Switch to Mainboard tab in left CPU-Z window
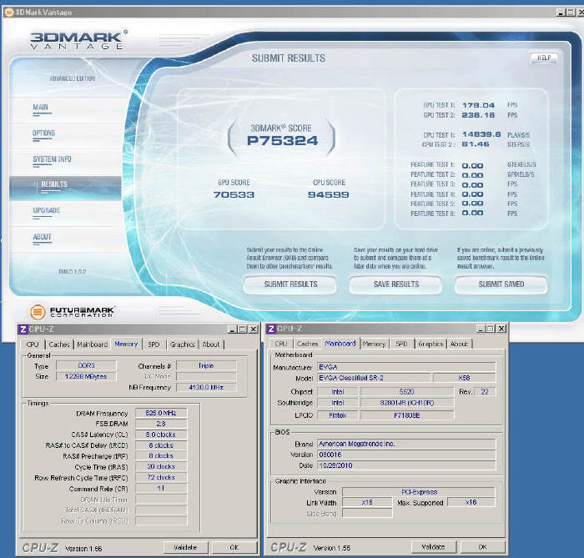Image resolution: width=584 pixels, height=558 pixels. pyautogui.click(x=92, y=344)
